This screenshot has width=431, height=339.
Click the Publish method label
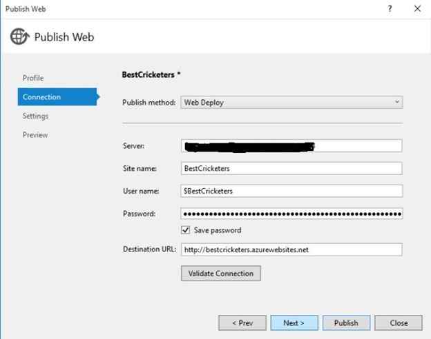[x=149, y=102]
